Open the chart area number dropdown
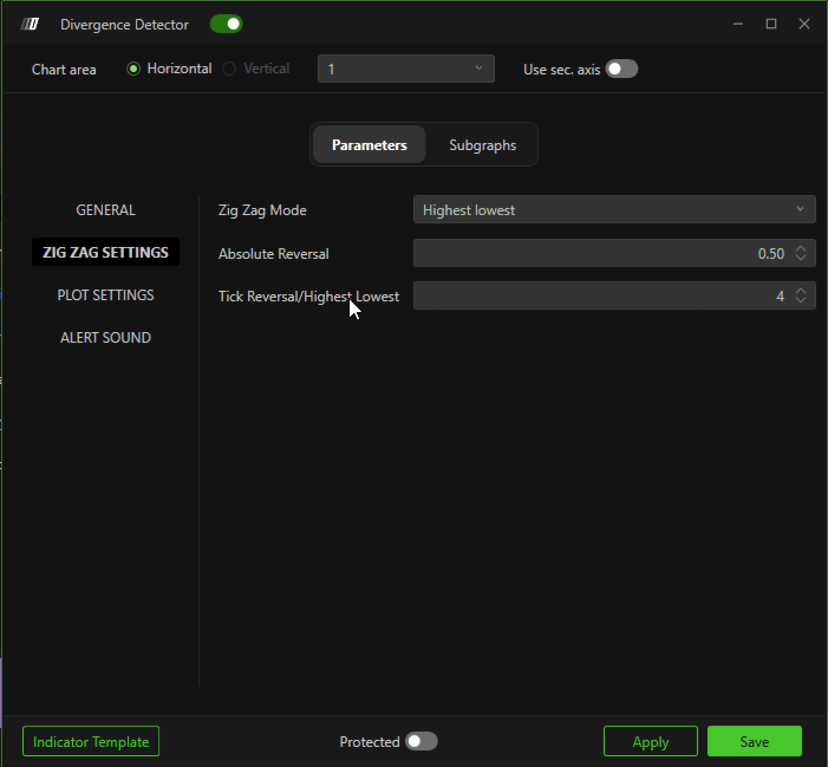Screen dimensions: 828x767 [x=406, y=69]
